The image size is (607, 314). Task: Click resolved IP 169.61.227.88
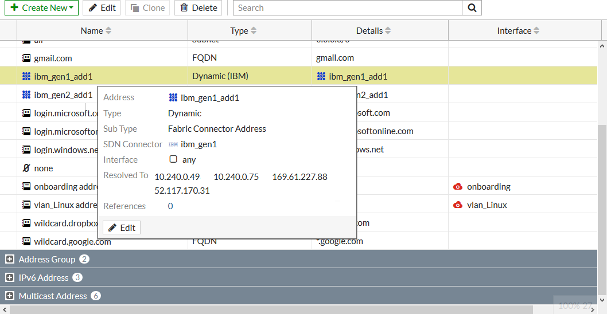click(x=299, y=176)
